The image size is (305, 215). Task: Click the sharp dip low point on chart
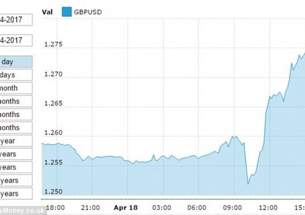coord(248,184)
